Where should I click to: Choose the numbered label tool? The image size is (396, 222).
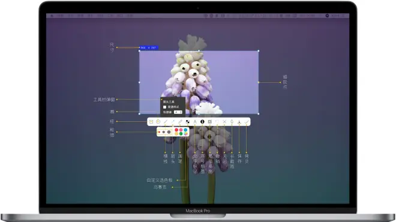pos(202,122)
